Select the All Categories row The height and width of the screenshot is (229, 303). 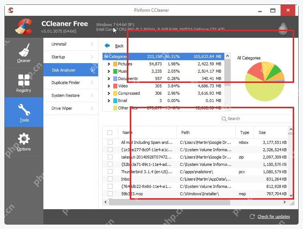click(163, 57)
